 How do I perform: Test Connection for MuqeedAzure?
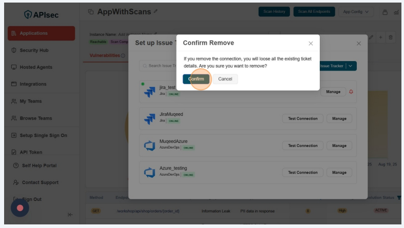coord(302,146)
